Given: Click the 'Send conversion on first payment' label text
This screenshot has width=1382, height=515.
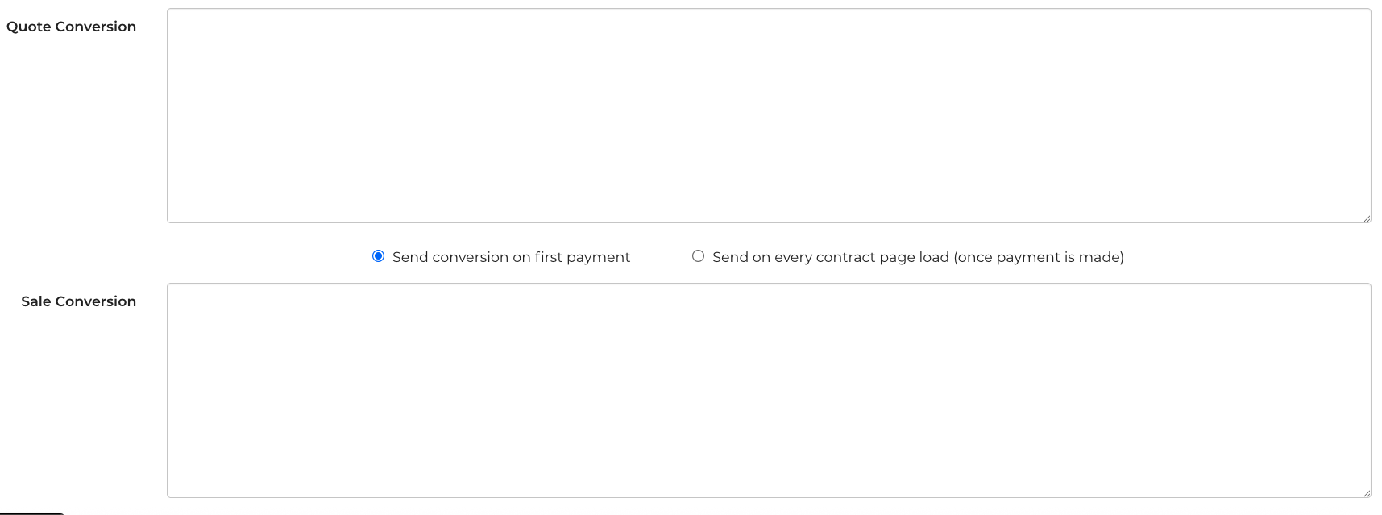Looking at the screenshot, I should click(x=511, y=257).
